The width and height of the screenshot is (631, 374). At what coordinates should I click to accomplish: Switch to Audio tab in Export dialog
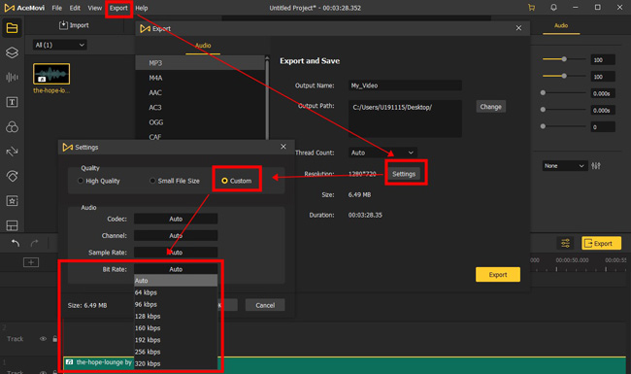coord(203,46)
